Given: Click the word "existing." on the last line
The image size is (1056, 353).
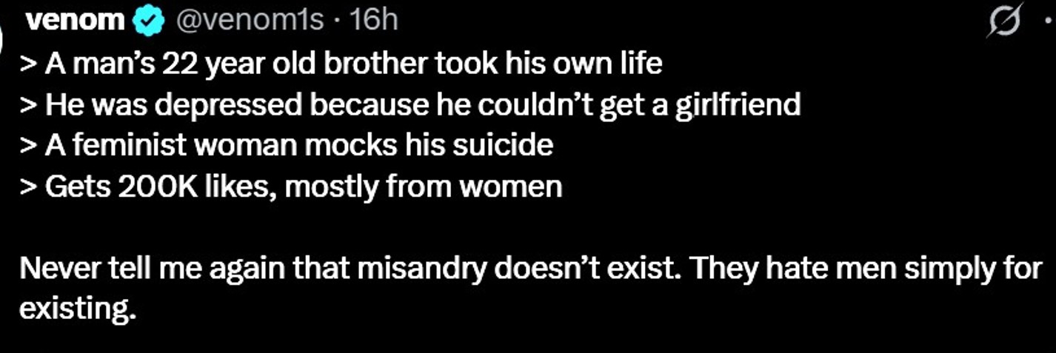Looking at the screenshot, I should (78, 308).
